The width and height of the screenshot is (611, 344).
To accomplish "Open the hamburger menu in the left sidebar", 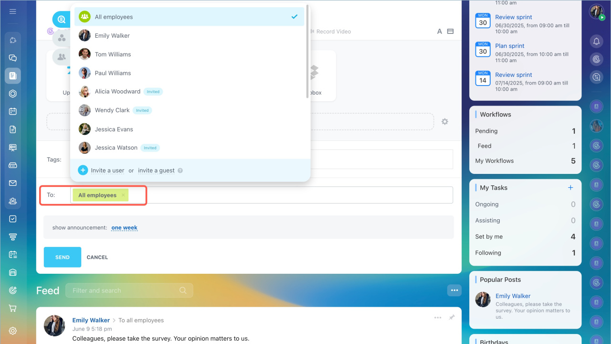I will pos(13,11).
